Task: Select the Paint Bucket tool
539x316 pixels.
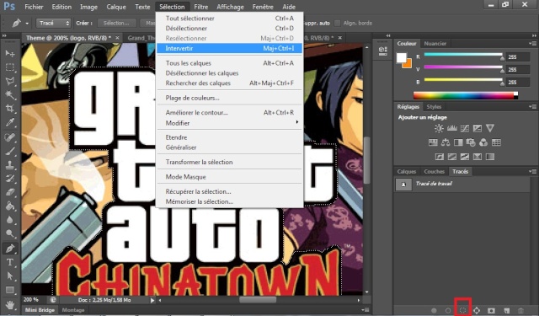Action: coord(10,206)
